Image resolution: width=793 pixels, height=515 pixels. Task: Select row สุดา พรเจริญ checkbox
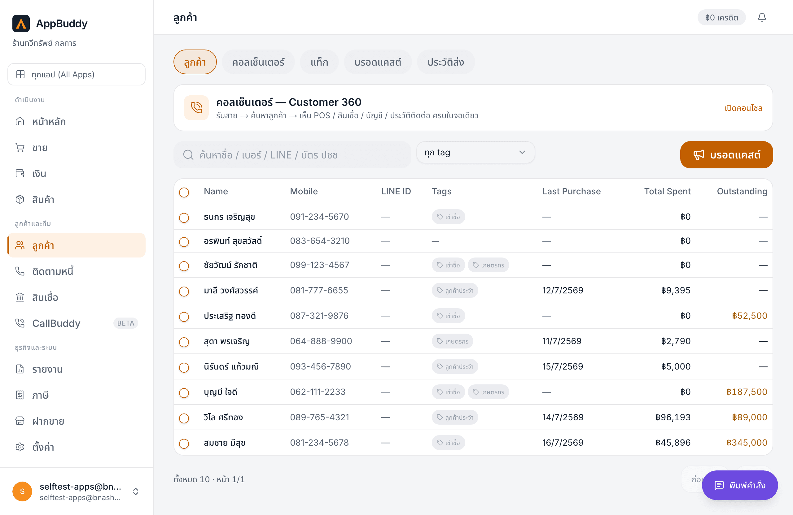click(x=184, y=342)
